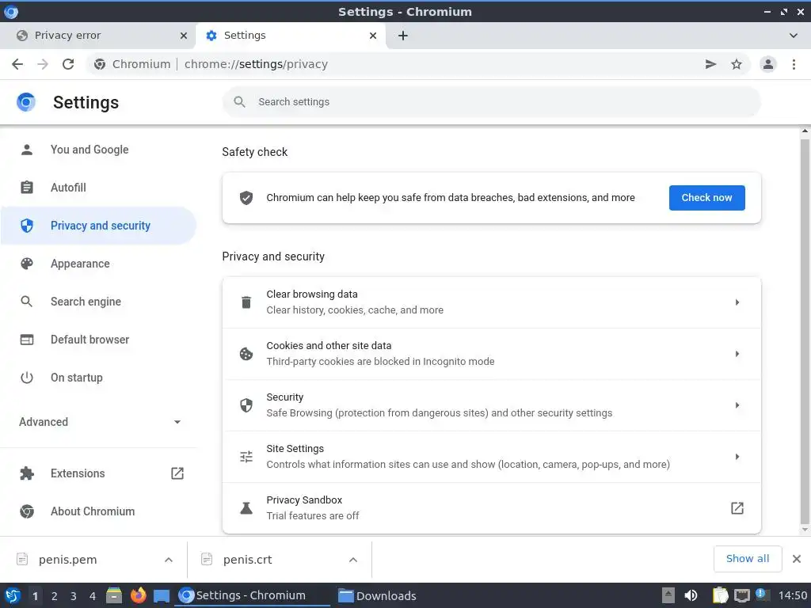811x608 pixels.
Task: Open a new tab with the plus button
Action: pos(403,36)
